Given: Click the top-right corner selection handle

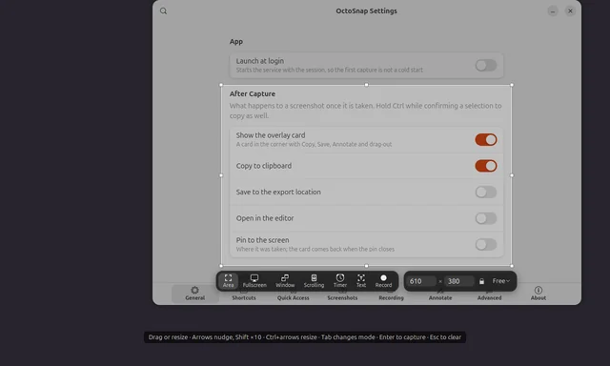Looking at the screenshot, I should click(x=512, y=85).
